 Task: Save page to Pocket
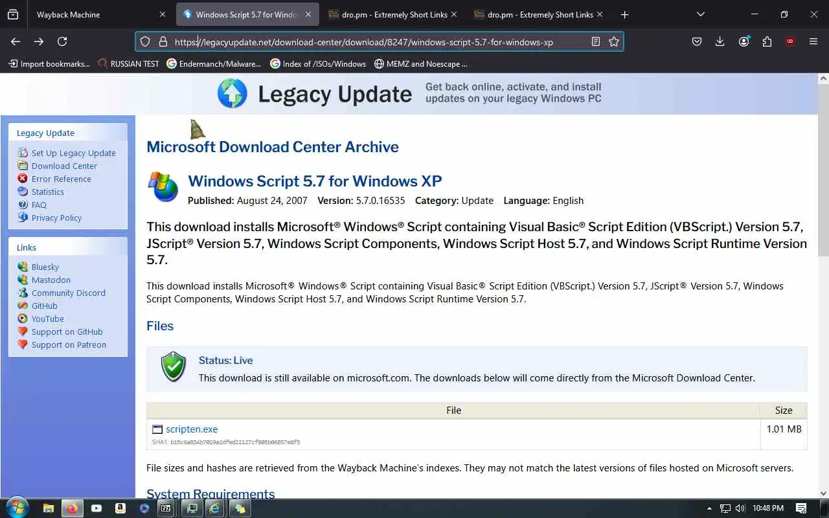(x=697, y=41)
